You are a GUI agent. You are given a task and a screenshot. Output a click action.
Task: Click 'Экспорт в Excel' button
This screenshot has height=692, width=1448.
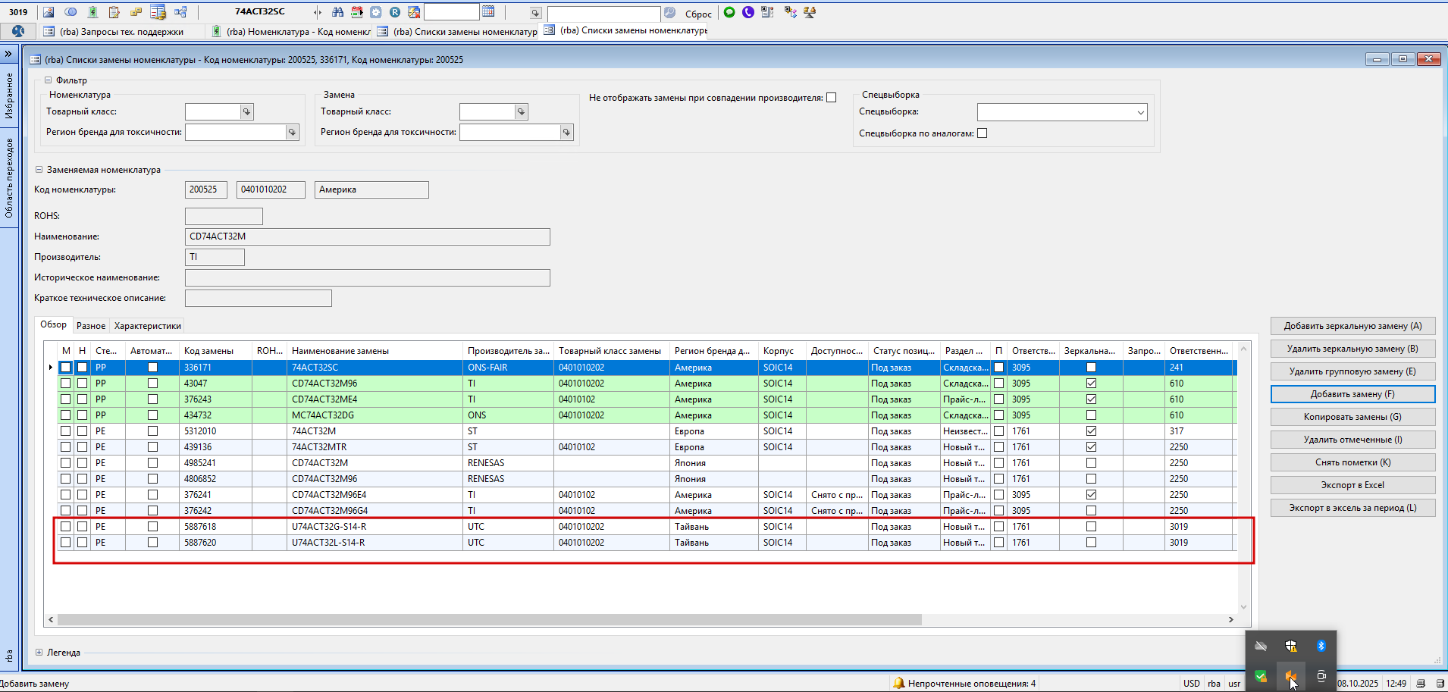(1352, 485)
